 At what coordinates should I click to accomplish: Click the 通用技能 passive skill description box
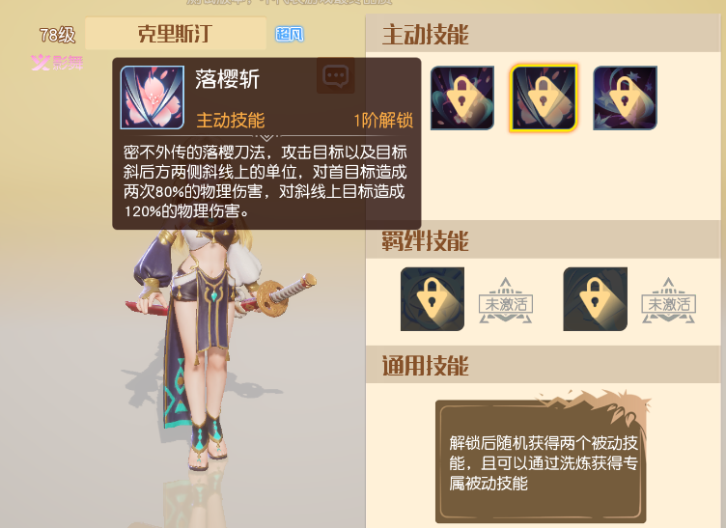coord(541,461)
